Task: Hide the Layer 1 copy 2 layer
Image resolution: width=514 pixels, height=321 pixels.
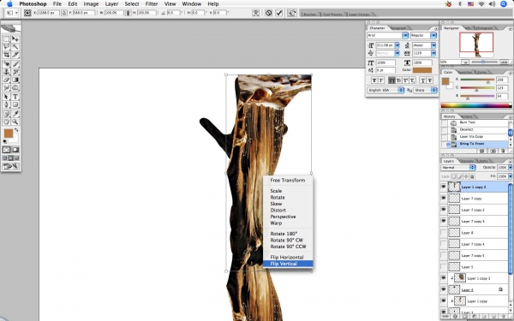Action: tap(444, 187)
